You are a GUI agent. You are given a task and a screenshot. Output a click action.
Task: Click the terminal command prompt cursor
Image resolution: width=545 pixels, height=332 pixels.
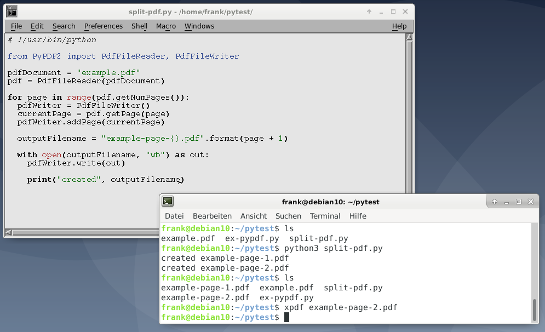point(287,317)
